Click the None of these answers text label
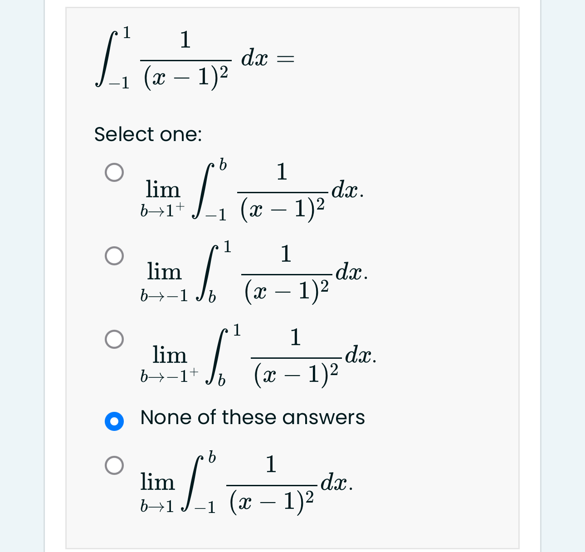The width and height of the screenshot is (585, 552). (x=252, y=418)
